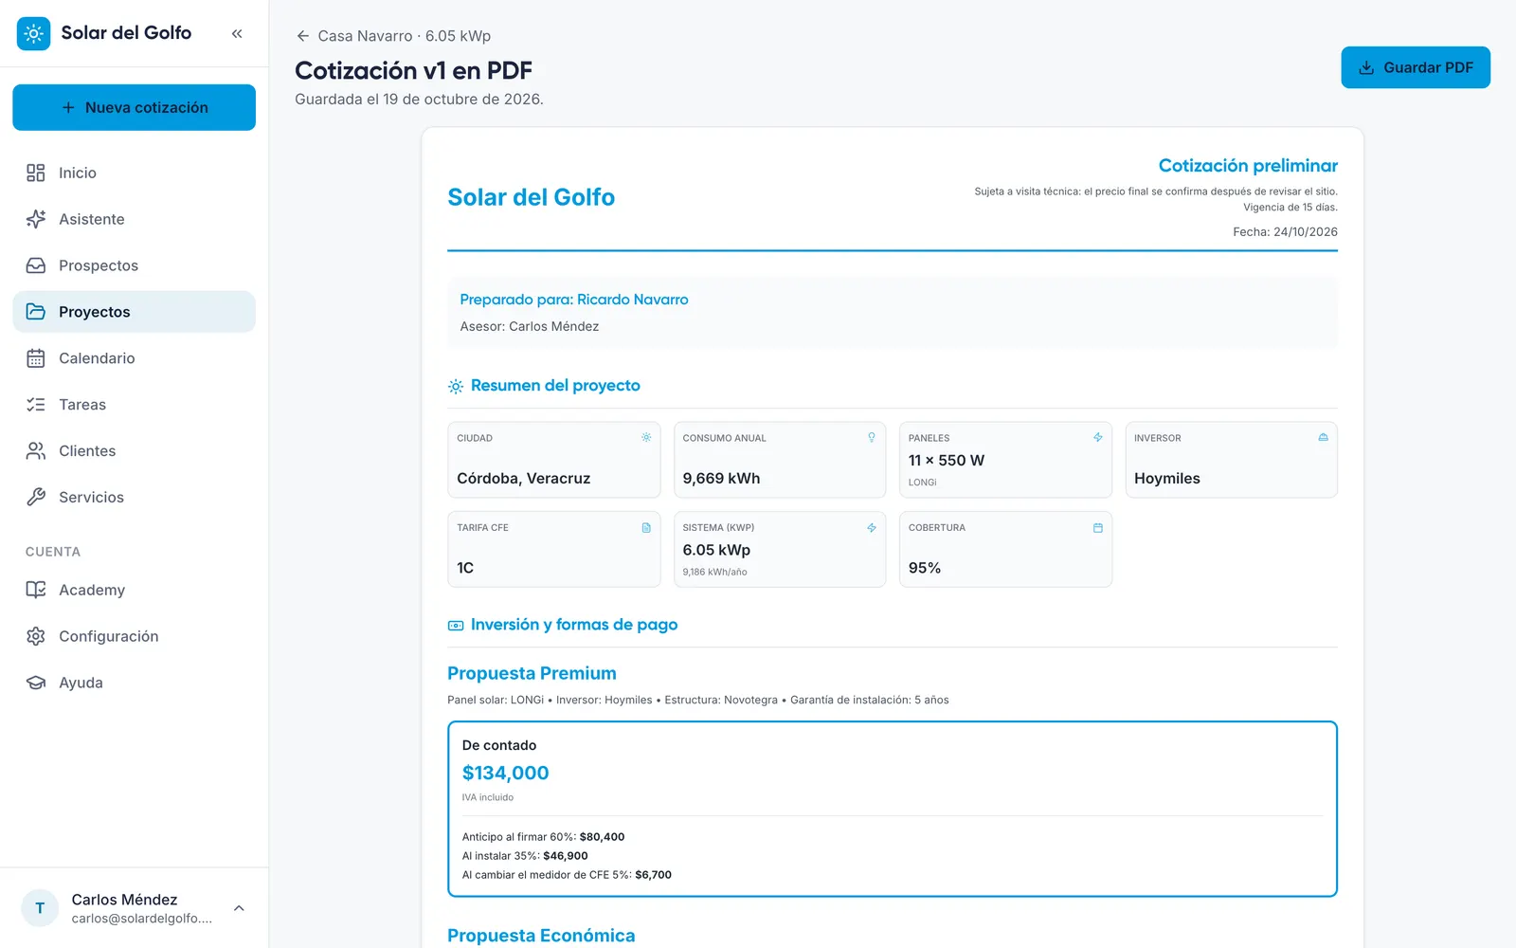
Task: Navigate to the Prospectos menu item
Action: click(x=134, y=265)
